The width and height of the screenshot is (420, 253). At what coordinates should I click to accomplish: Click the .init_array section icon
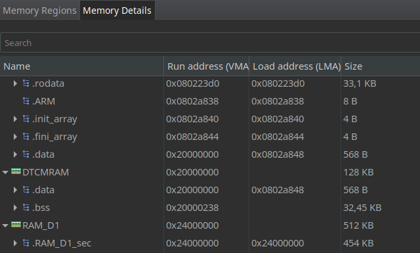click(x=26, y=119)
